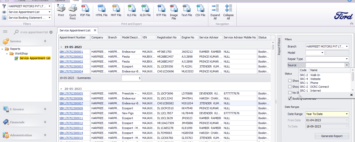
Task: Open the Service Appointment List dropdown in Filters
Action: [49, 12]
